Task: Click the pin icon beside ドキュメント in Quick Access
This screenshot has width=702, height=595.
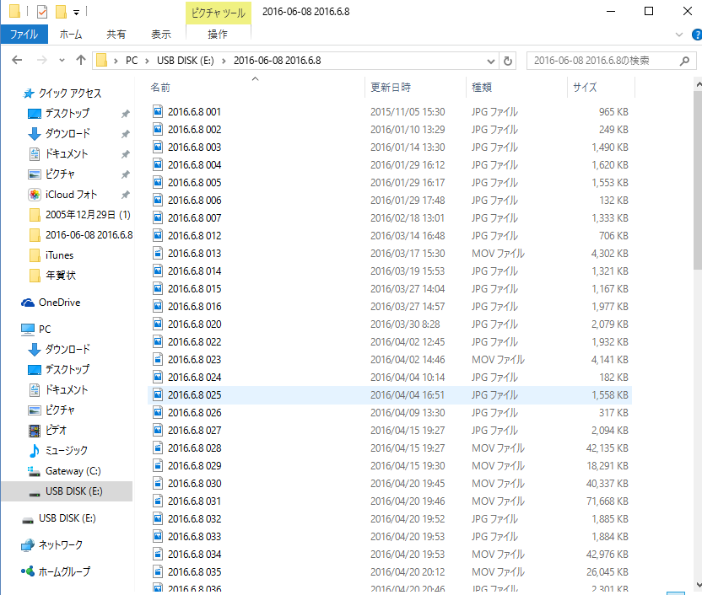Action: (126, 154)
